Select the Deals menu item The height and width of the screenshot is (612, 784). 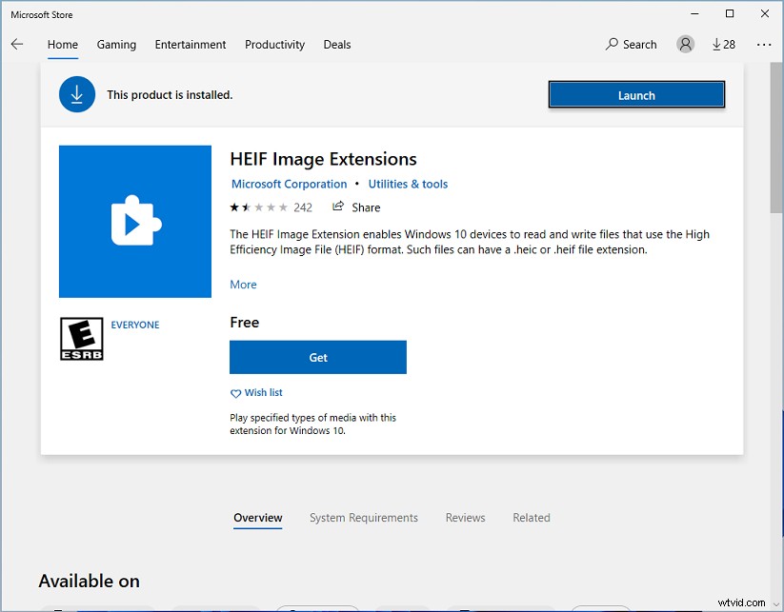336,45
